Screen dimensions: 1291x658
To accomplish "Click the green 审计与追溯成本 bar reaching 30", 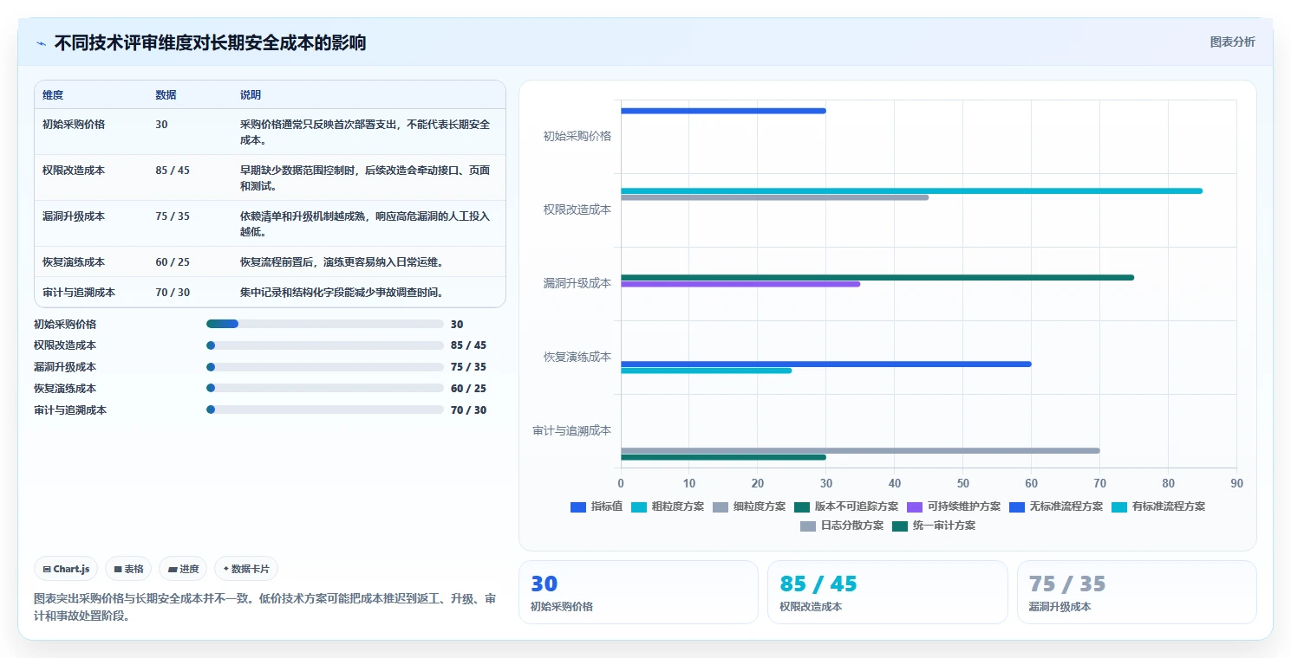I will point(723,457).
